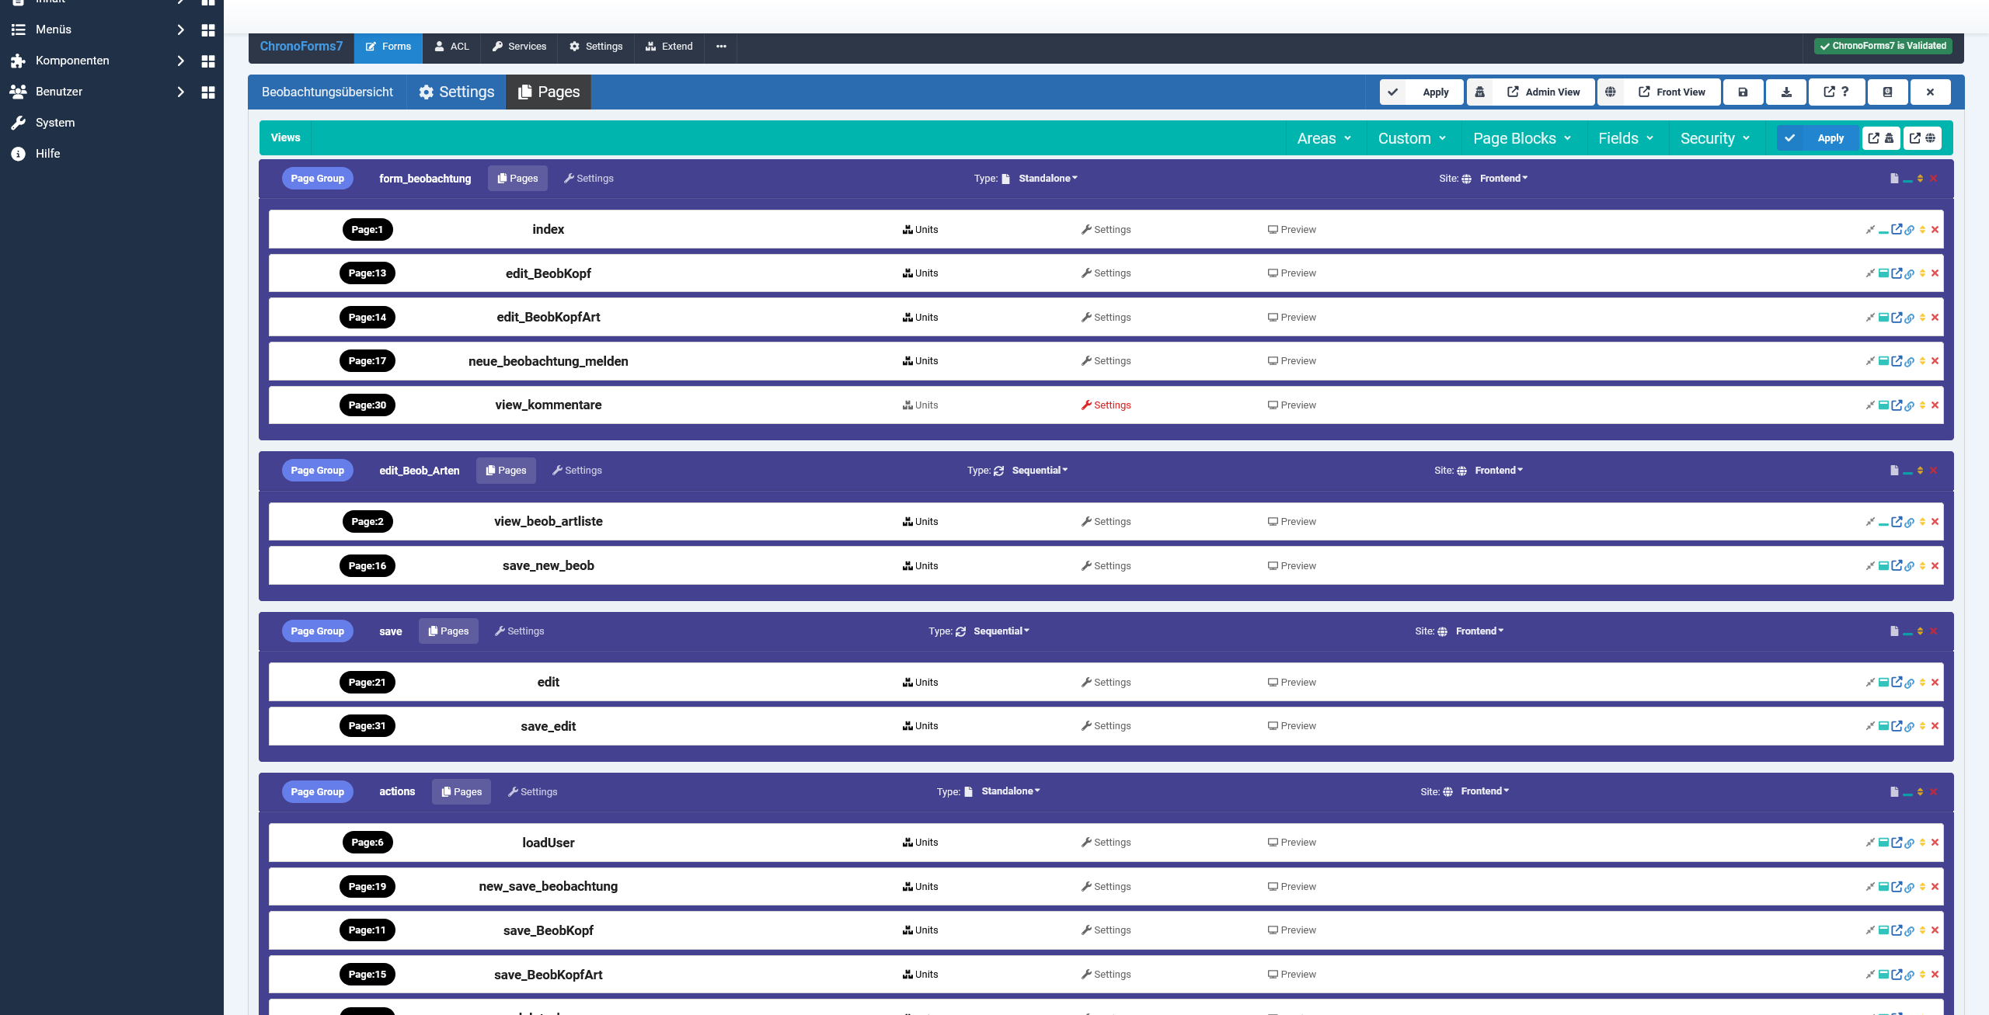Click the download icon in form toolbar
The width and height of the screenshot is (1989, 1015).
1786,92
